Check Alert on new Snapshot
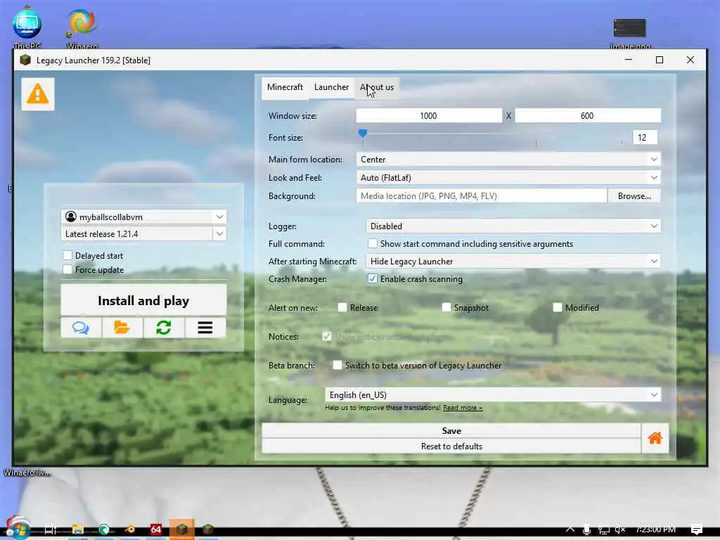The height and width of the screenshot is (540, 720). pyautogui.click(x=446, y=307)
